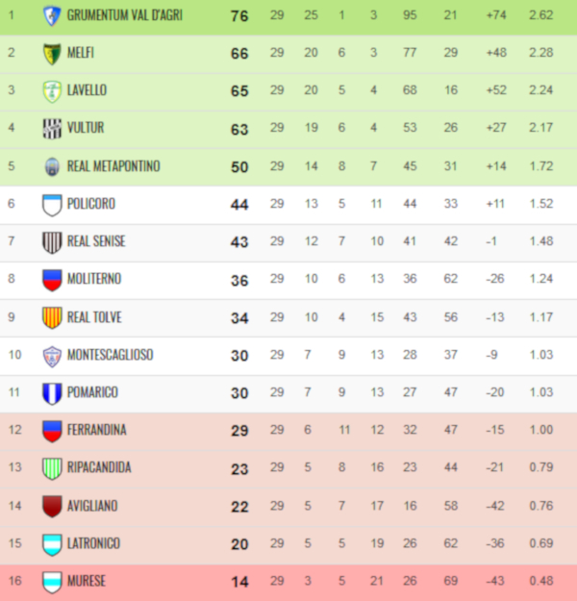Open the Ferrandina team link
This screenshot has width=577, height=601.
coord(96,430)
